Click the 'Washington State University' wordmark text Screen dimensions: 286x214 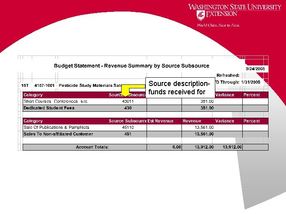coord(235,7)
